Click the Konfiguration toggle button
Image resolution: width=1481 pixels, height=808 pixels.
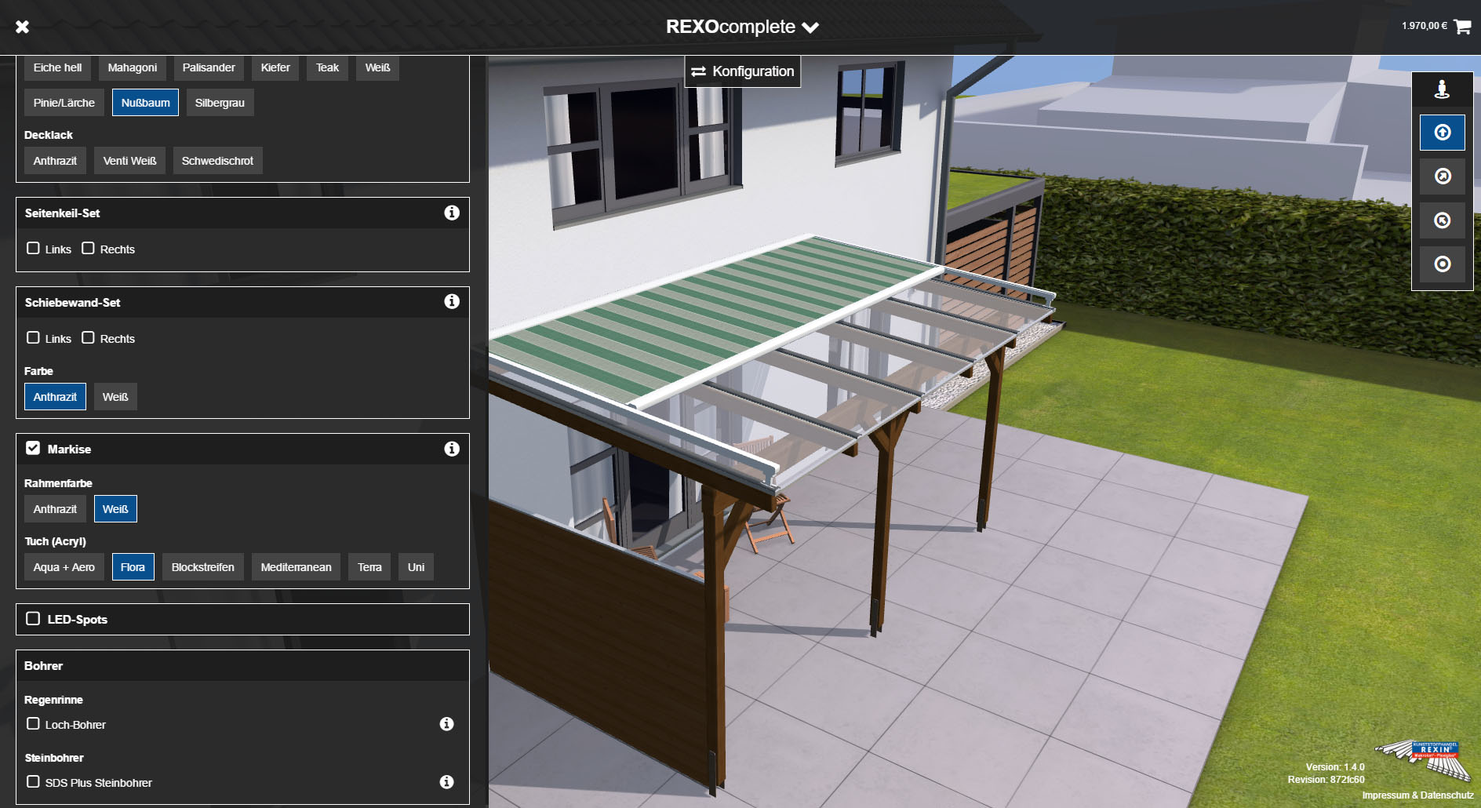(x=742, y=71)
